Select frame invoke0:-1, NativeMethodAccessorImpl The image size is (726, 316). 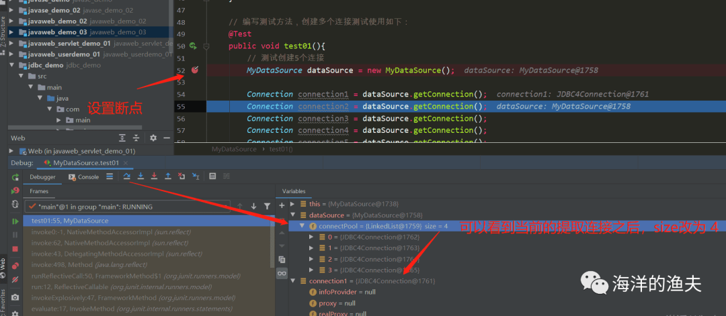148,232
